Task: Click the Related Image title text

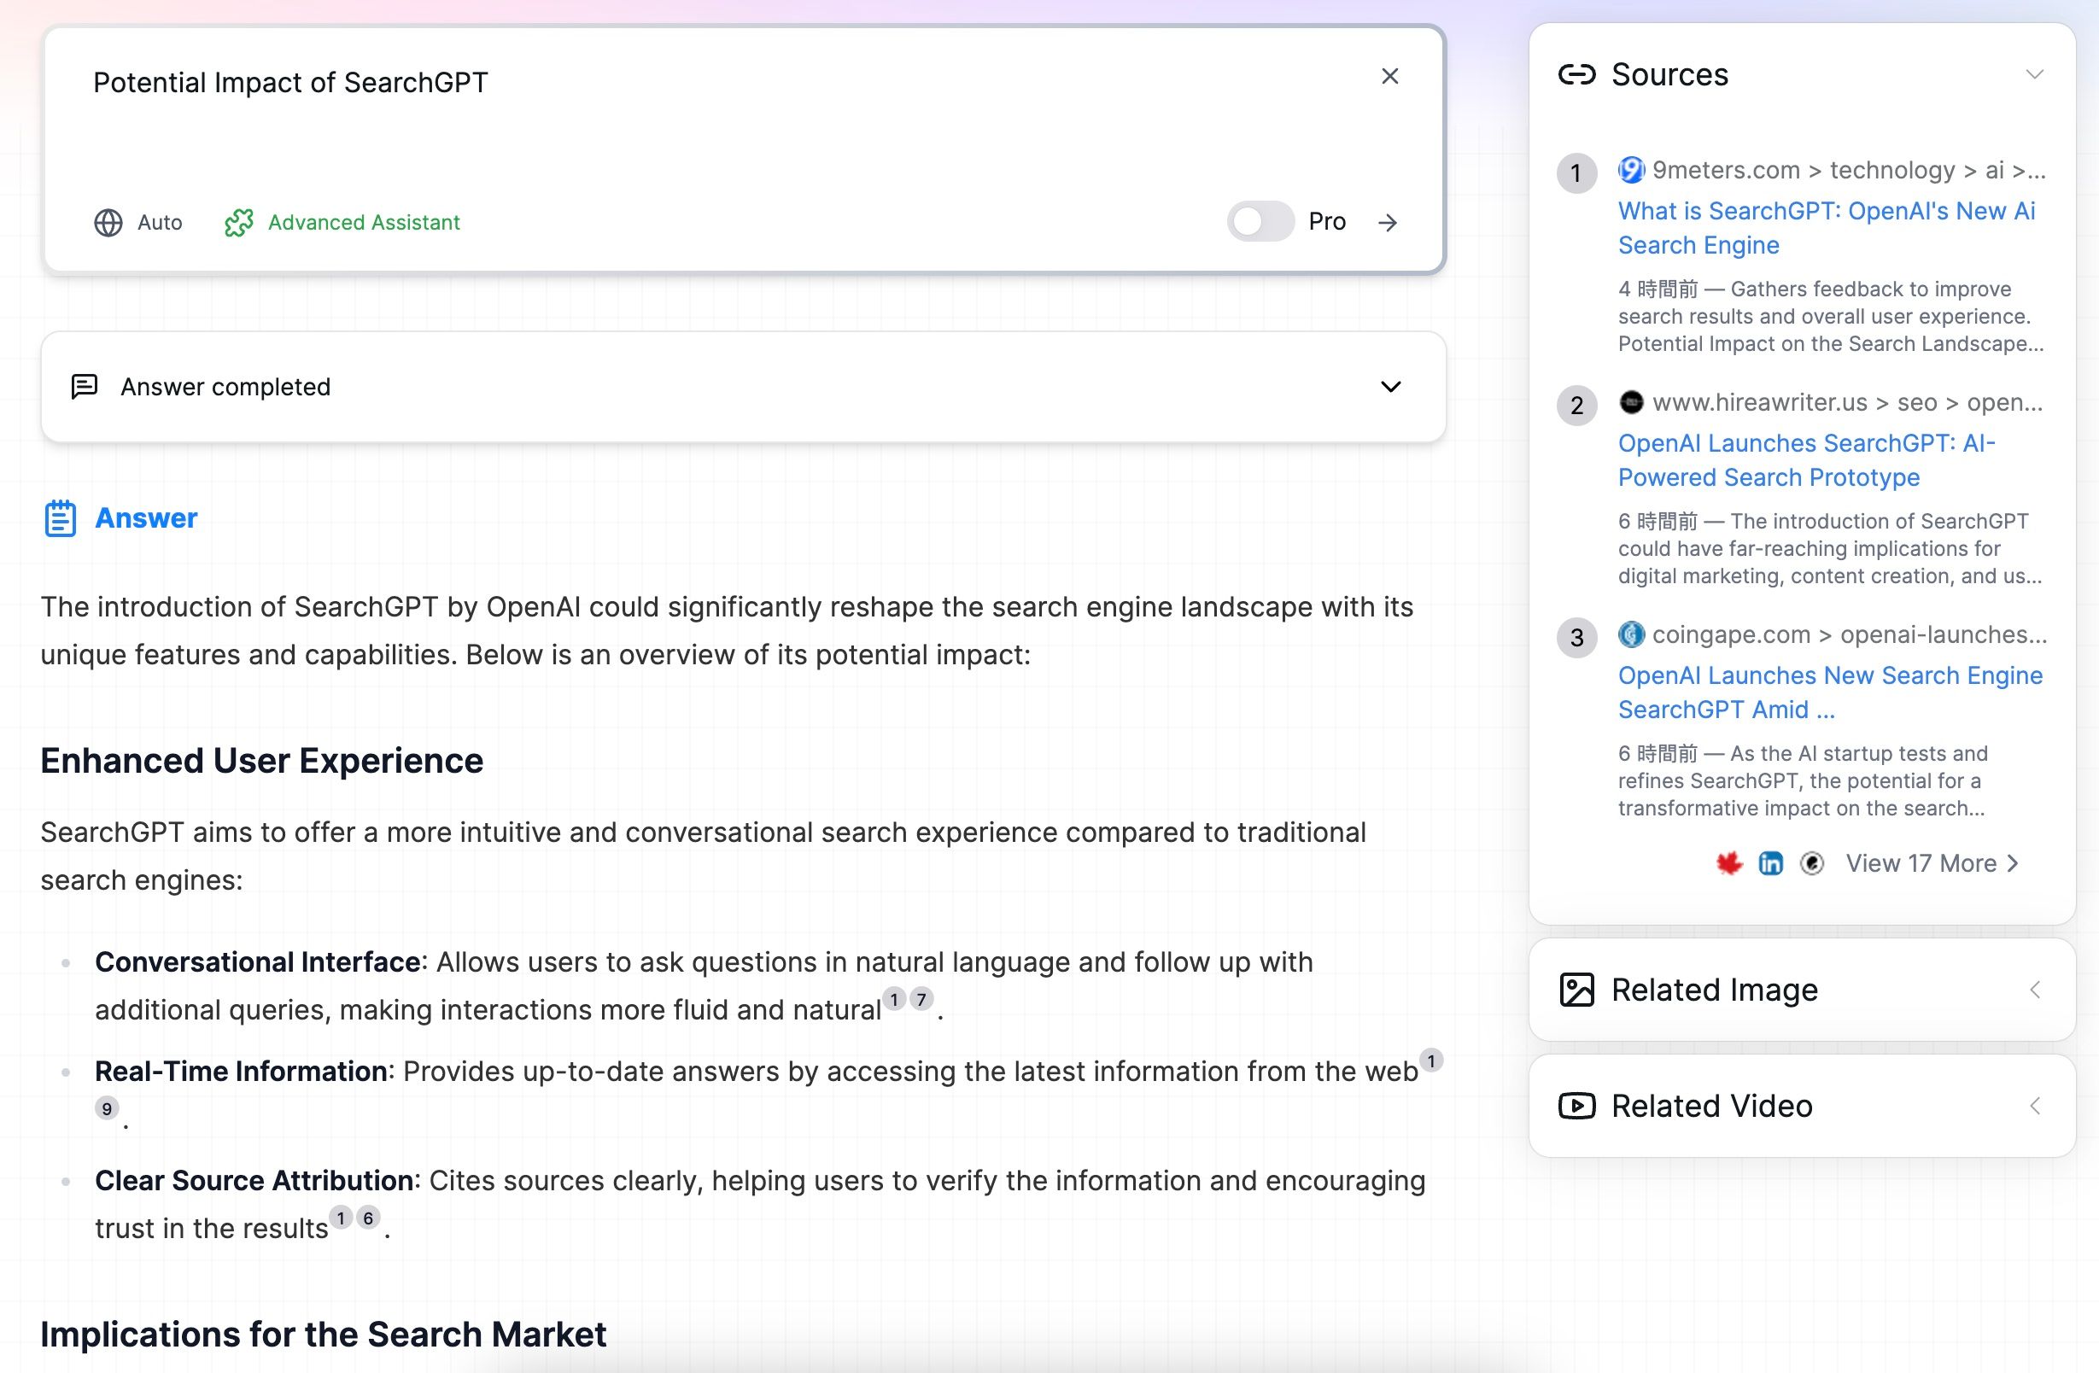Action: coord(1715,990)
